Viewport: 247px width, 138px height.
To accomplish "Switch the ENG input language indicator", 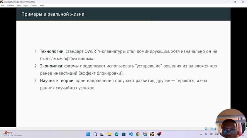I will [x=217, y=134].
